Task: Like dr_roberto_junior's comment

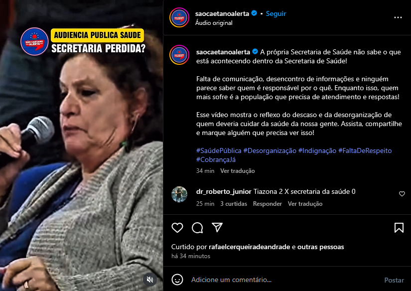Action: [402, 194]
